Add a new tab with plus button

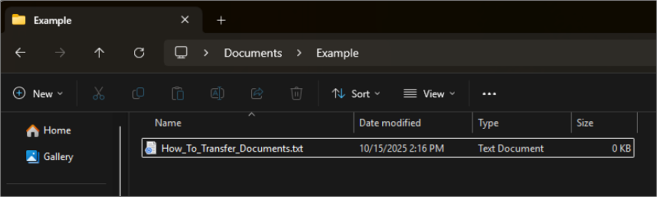click(221, 21)
